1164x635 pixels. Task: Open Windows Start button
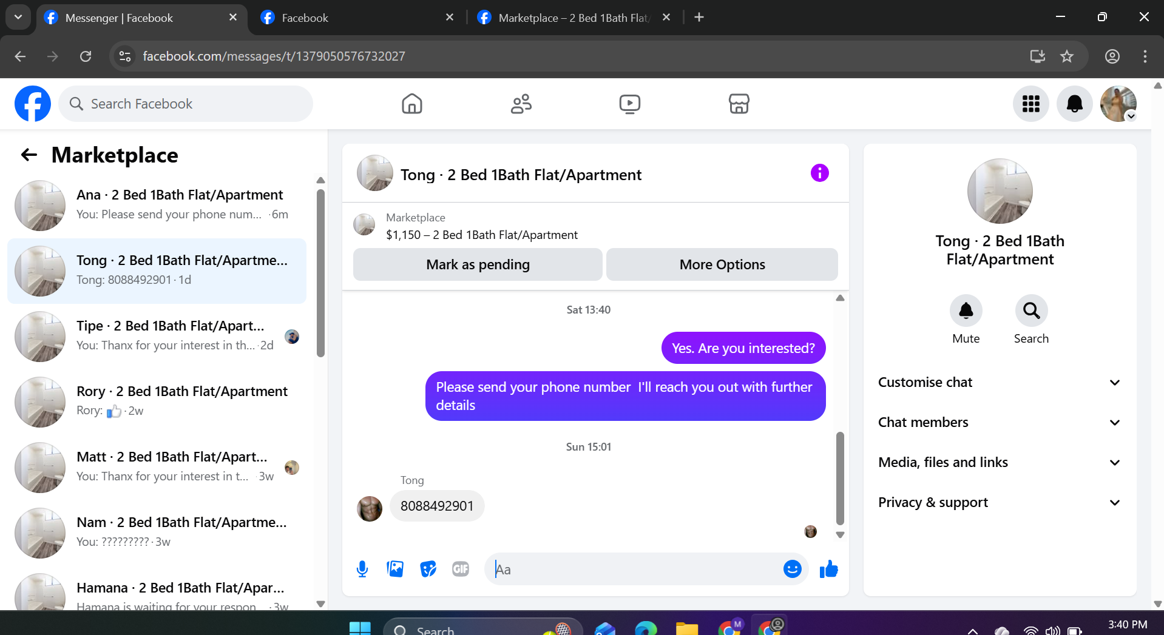click(x=360, y=629)
